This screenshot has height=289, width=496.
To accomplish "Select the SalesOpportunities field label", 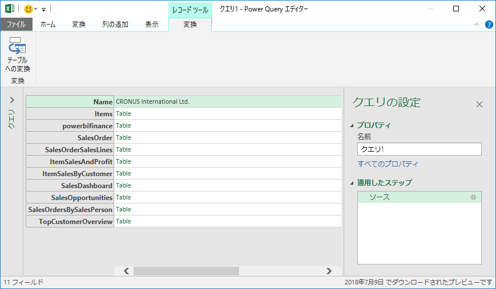I will click(70, 198).
